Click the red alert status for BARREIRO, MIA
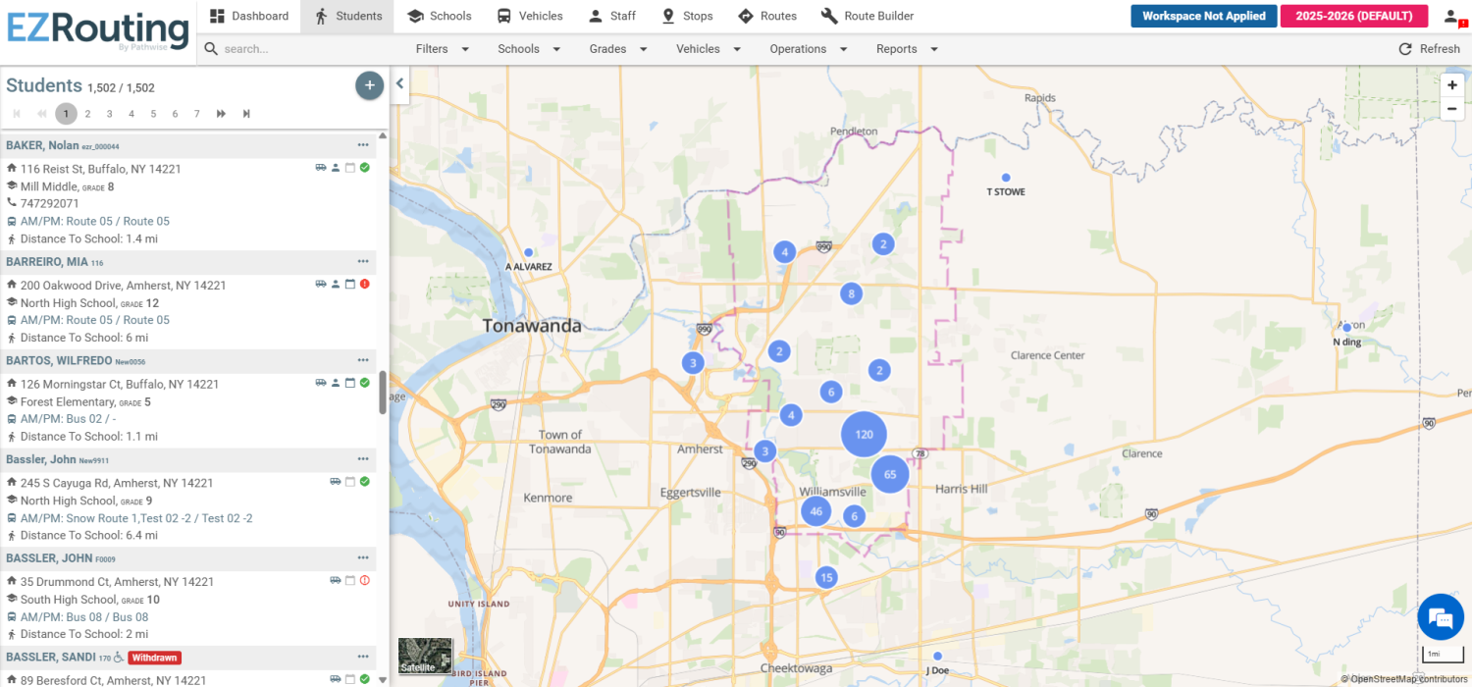The width and height of the screenshot is (1472, 687). coord(364,285)
